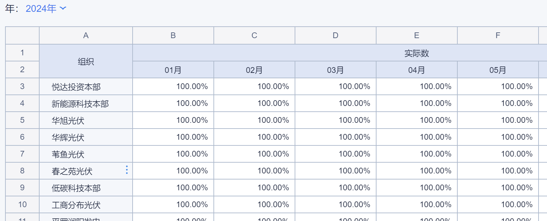Select column A header

point(86,35)
